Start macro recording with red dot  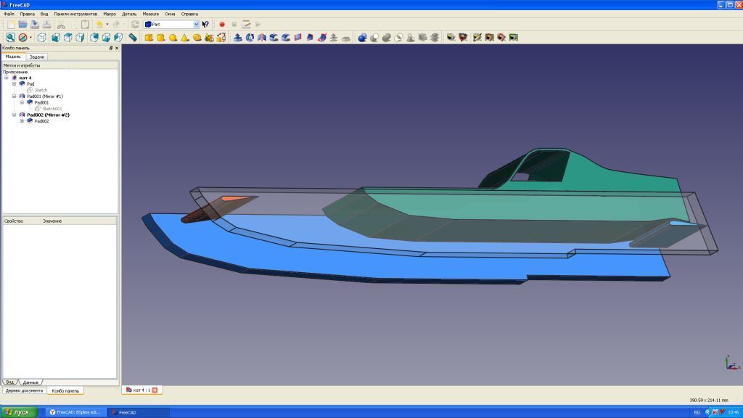(222, 24)
